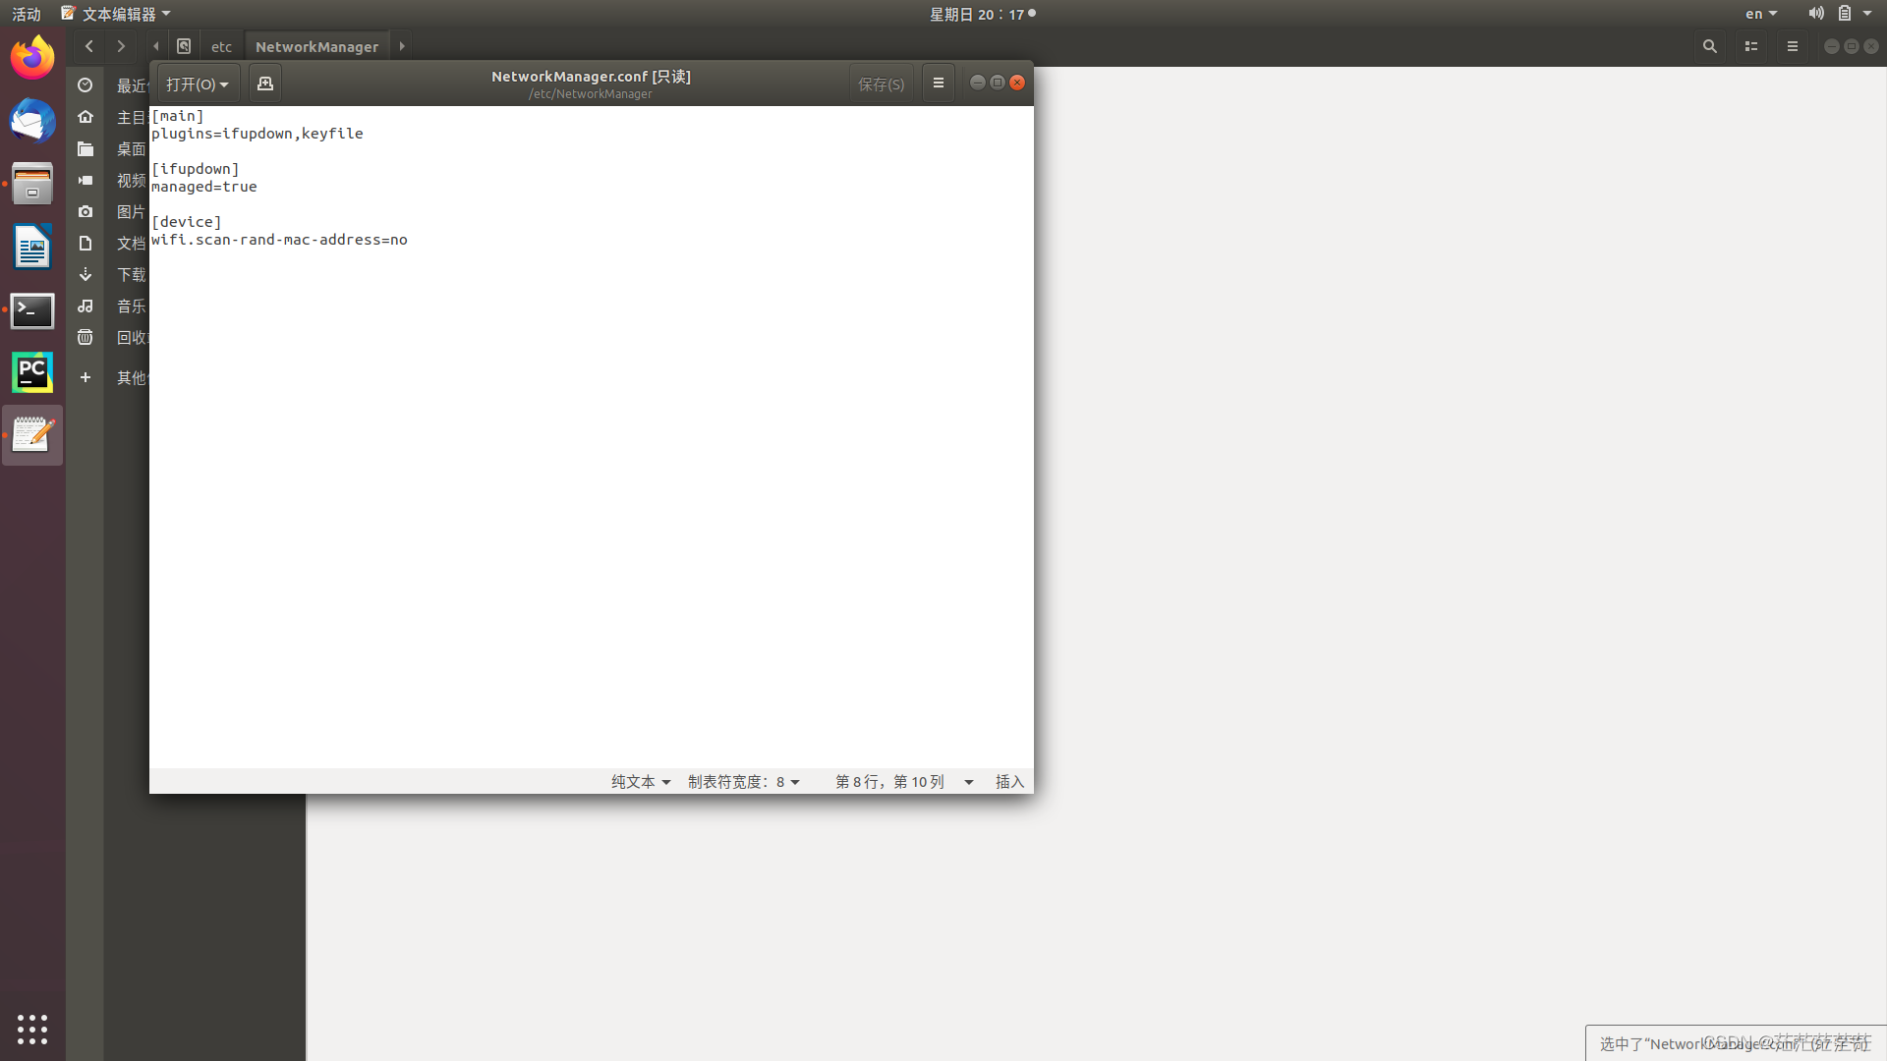Open the Files hamburger menu
Screen dimensions: 1887x1061
[1793, 46]
